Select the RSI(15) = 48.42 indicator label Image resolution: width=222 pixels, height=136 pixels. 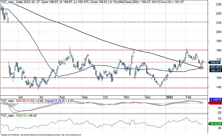coord(26,116)
